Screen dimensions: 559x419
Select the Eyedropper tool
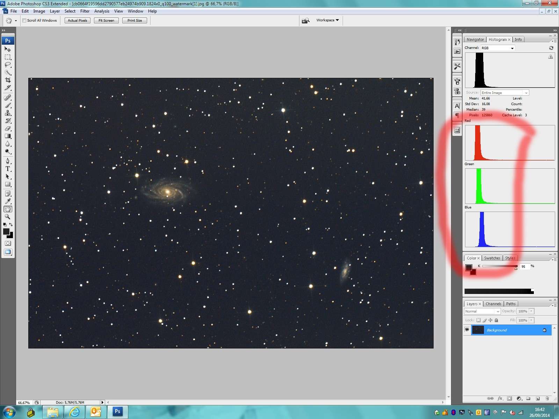(8, 201)
